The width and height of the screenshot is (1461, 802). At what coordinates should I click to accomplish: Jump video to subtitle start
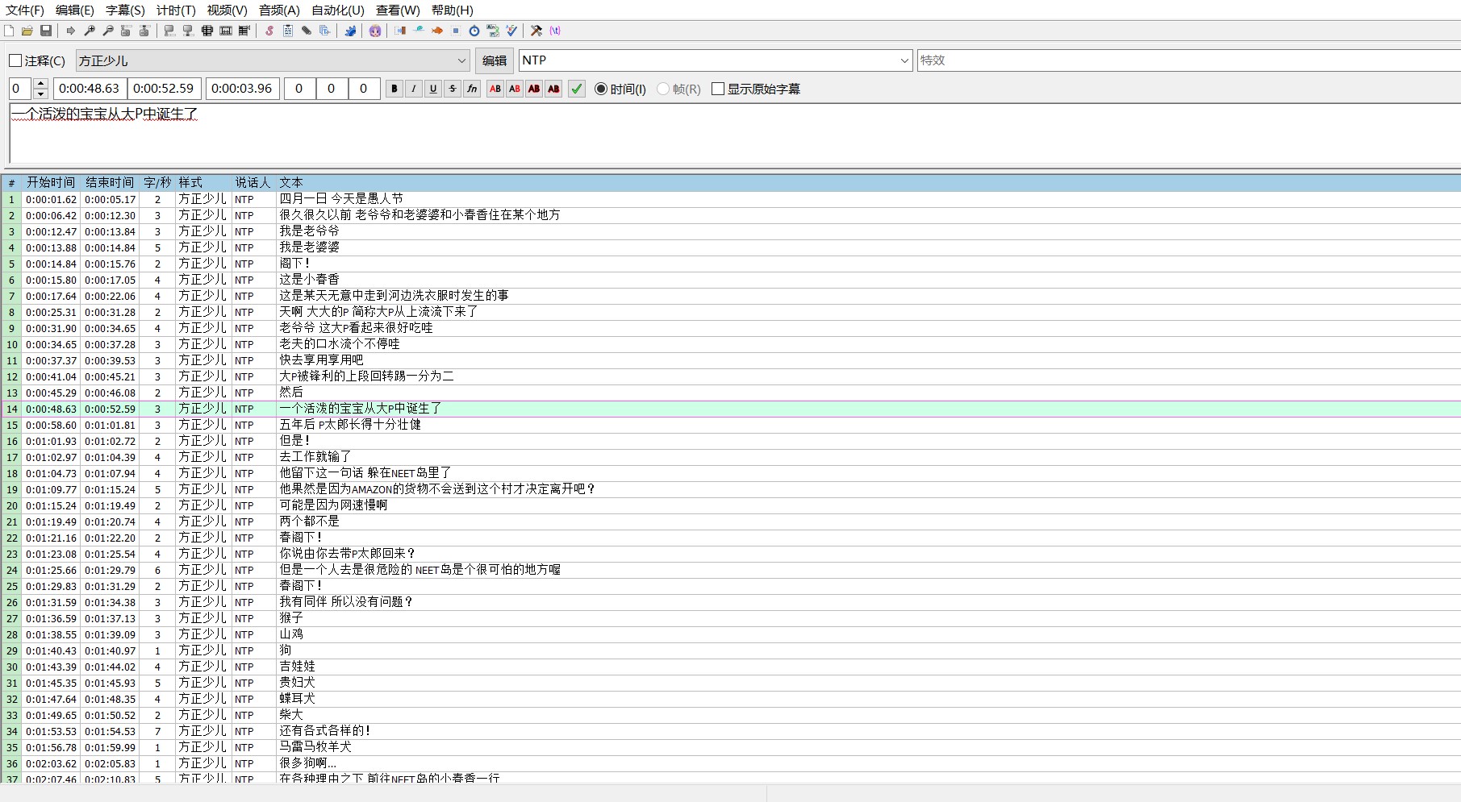click(x=127, y=31)
